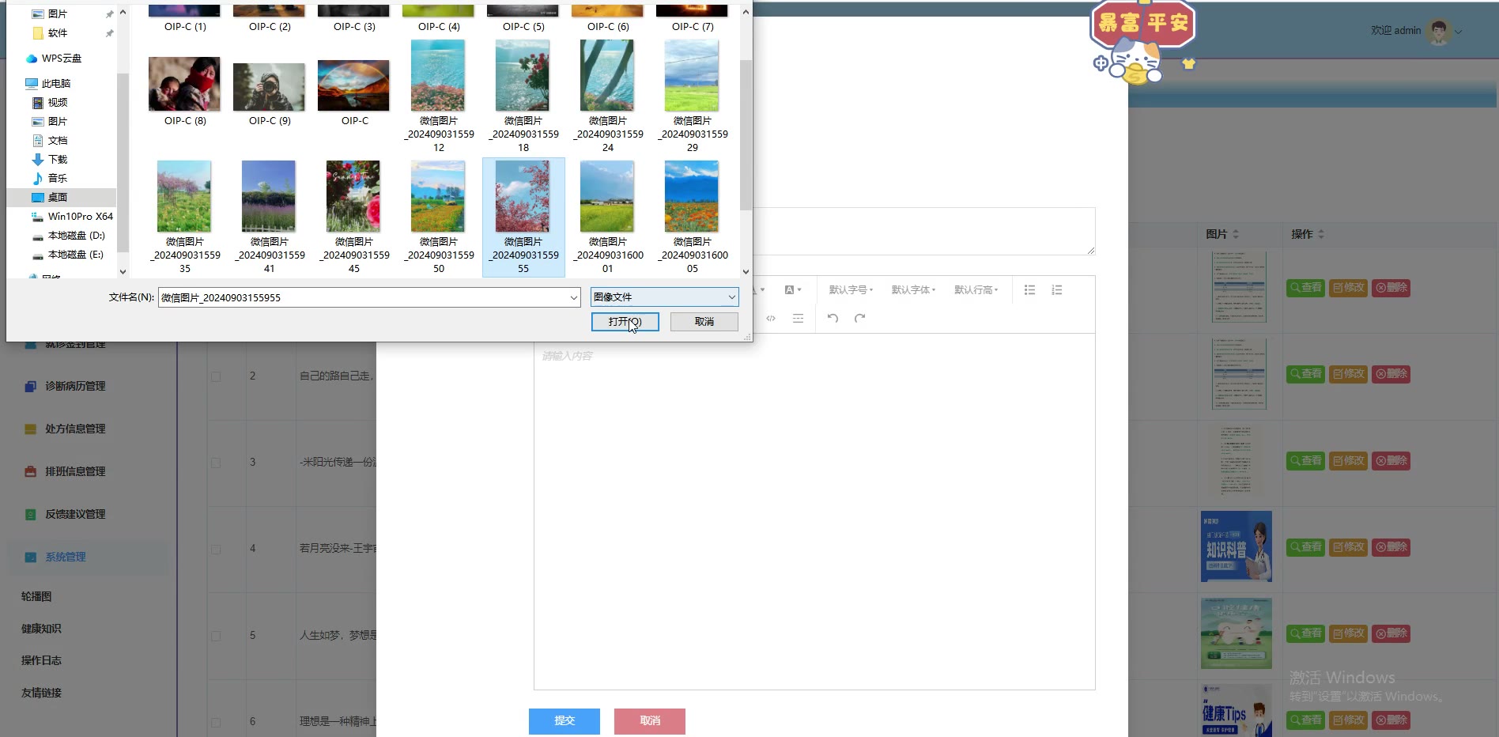Viewport: 1499px width, 737px height.
Task: Click 打开(O) in the file dialog
Action: point(625,322)
